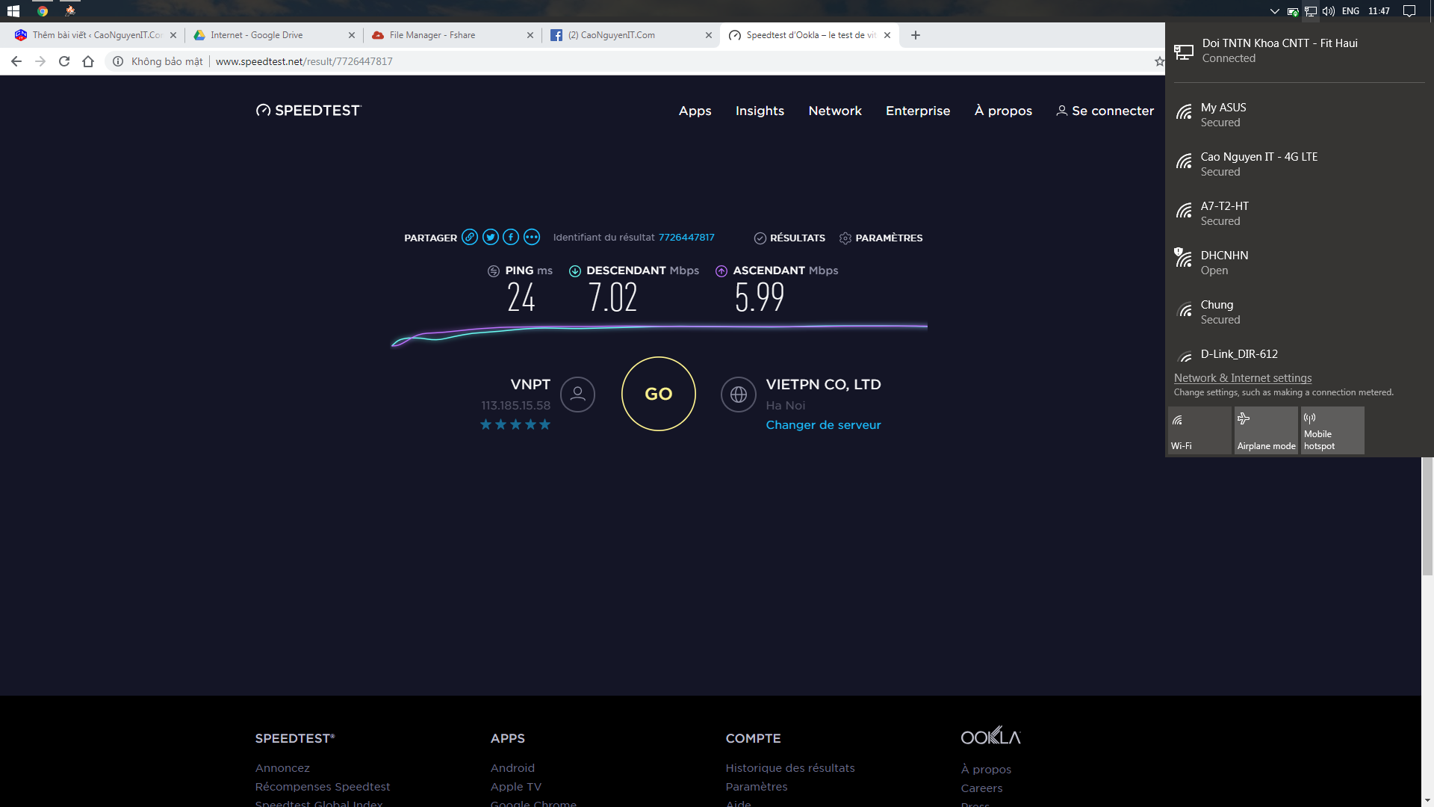Open Careers footer link
Viewport: 1434px width, 807px height.
981,788
